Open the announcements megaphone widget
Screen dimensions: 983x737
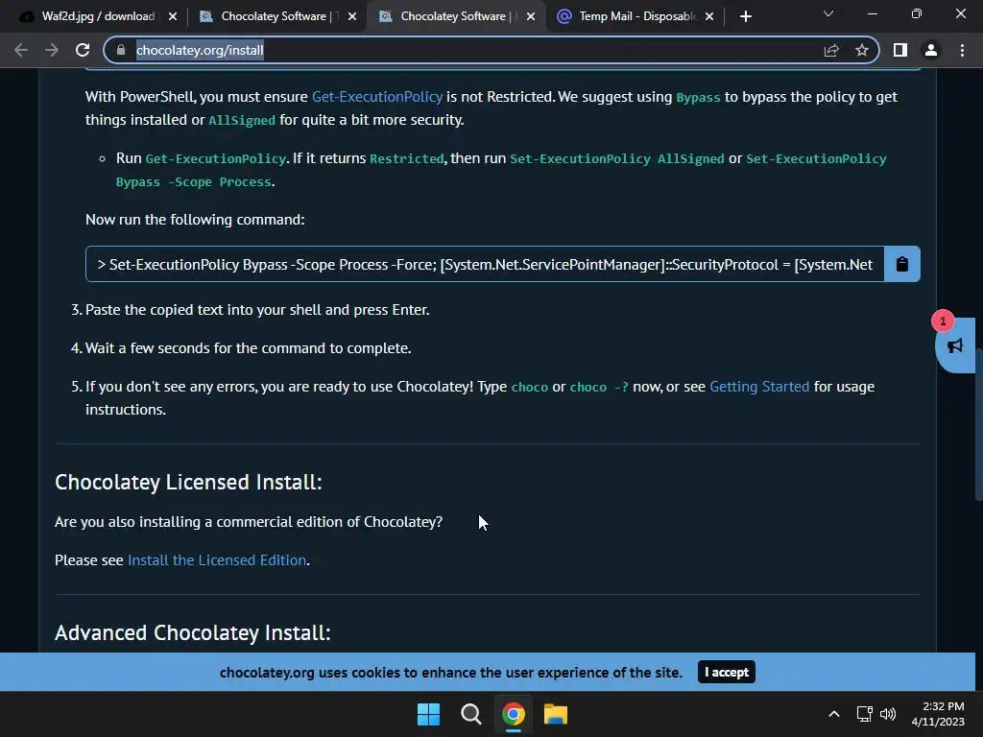[x=954, y=345]
